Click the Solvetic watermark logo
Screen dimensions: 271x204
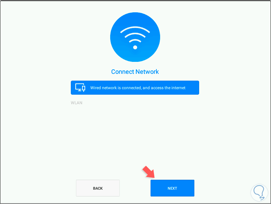click(259, 193)
